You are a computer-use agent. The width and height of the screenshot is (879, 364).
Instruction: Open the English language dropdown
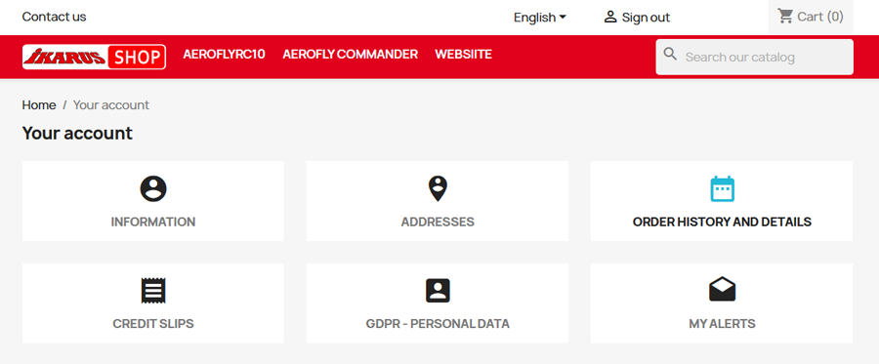(540, 18)
